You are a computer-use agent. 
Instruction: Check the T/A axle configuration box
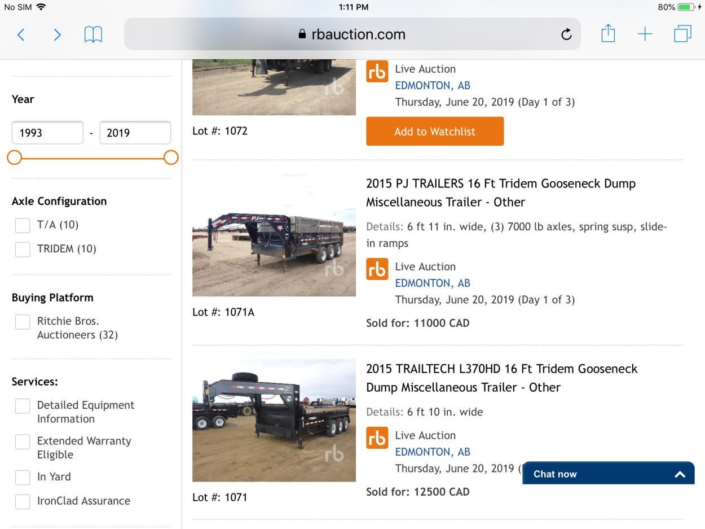[x=23, y=225]
